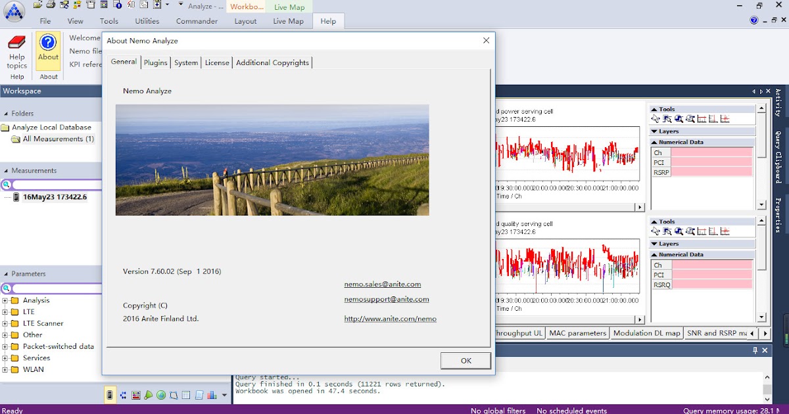
Task: Open the File menu
Action: [x=45, y=21]
